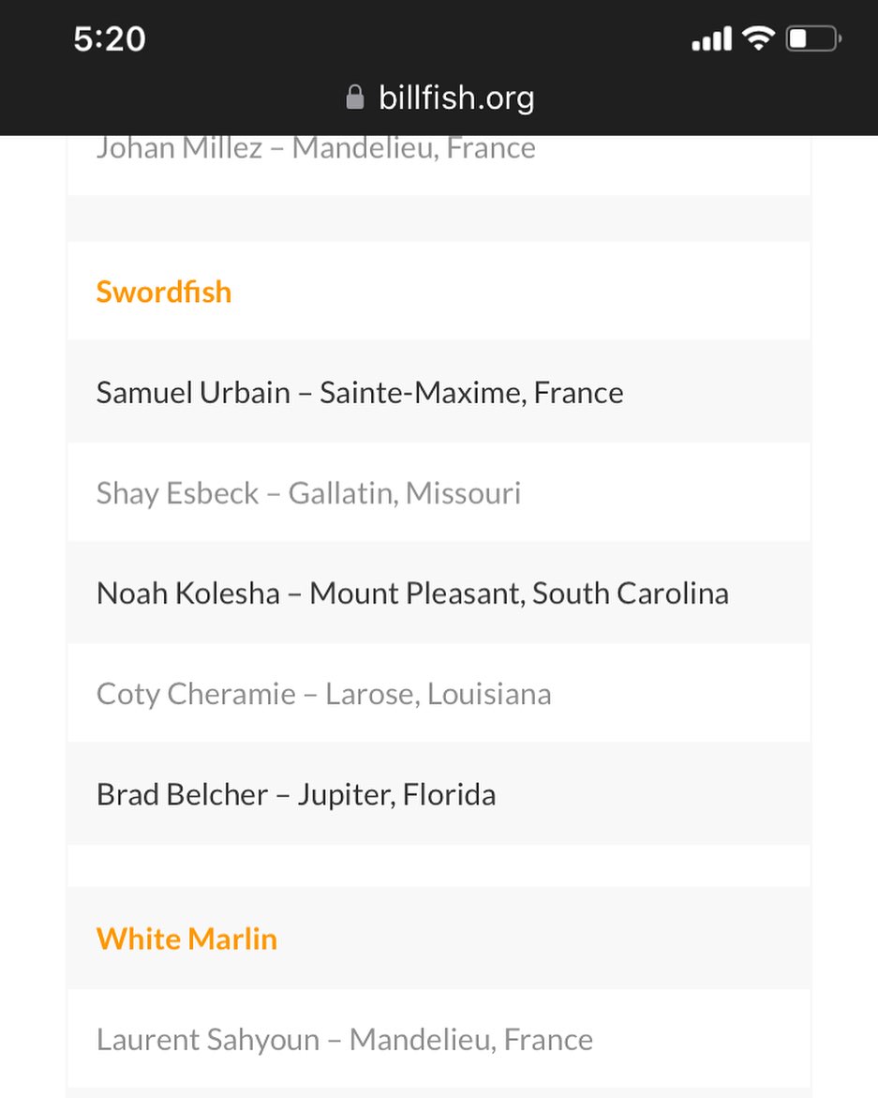Tap the Johan Millez – Mandelieu row

(316, 148)
